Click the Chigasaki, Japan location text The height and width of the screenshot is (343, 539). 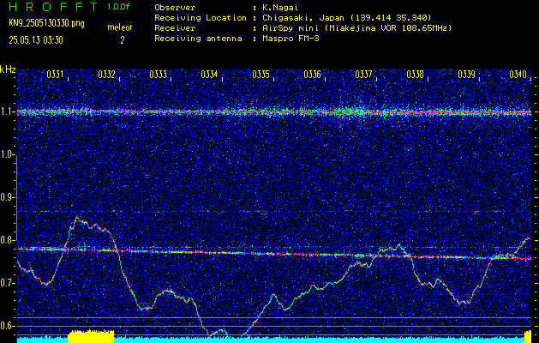point(347,18)
